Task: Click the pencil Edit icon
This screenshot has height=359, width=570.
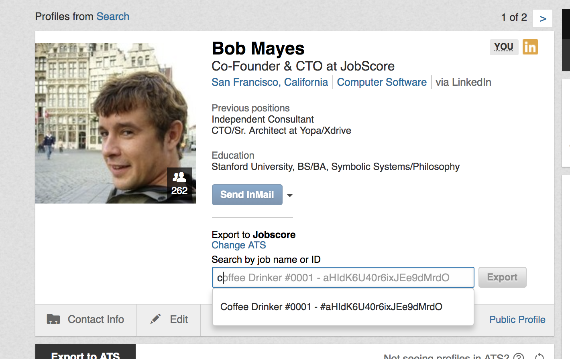Action: click(x=155, y=319)
